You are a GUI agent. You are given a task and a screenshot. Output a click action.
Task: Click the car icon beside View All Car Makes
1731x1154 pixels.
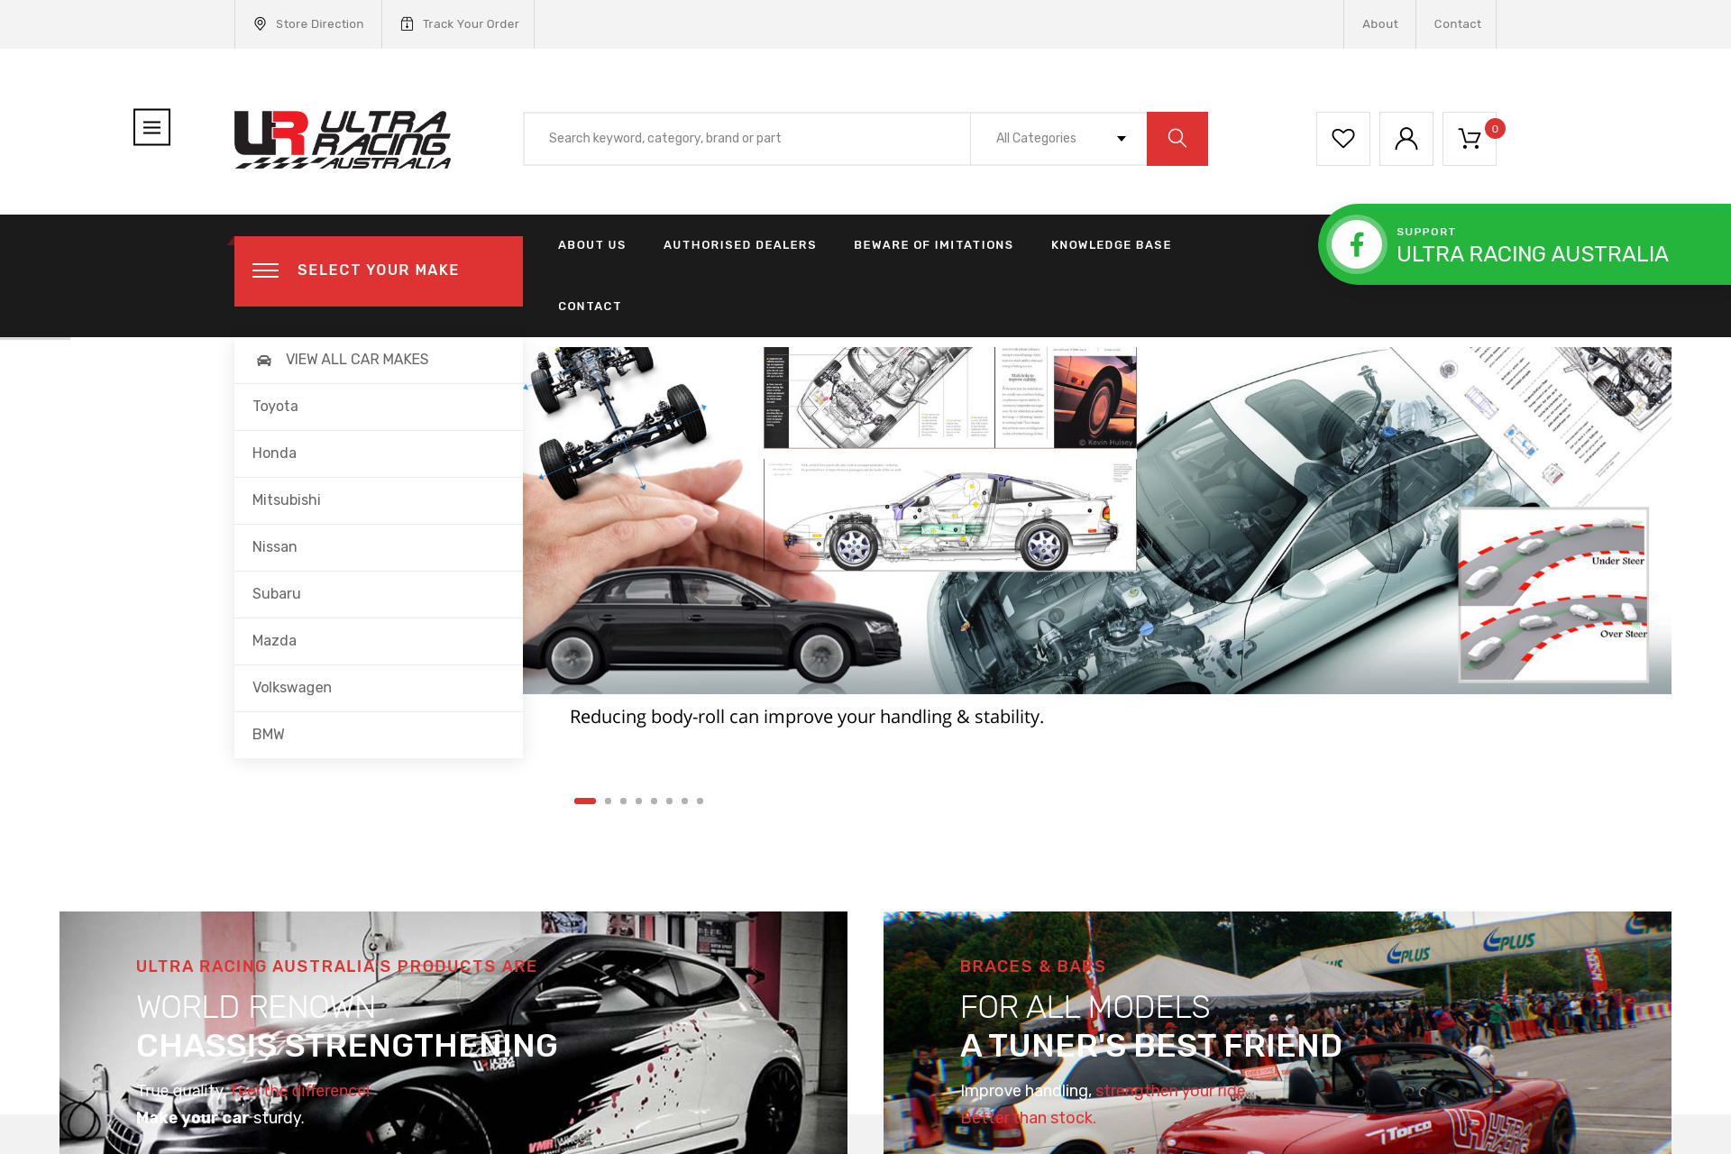(263, 360)
